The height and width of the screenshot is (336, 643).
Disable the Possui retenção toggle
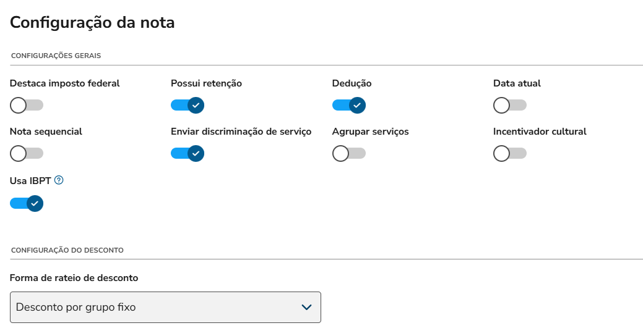coord(188,106)
